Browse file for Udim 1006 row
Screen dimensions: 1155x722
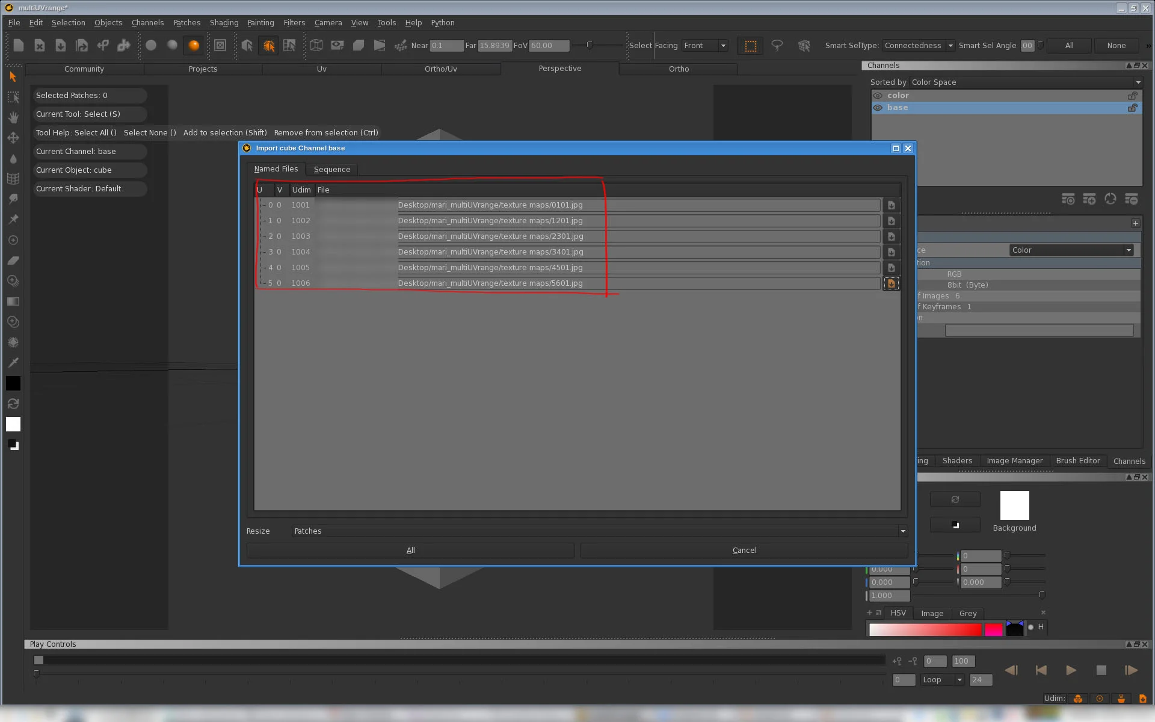pyautogui.click(x=892, y=283)
